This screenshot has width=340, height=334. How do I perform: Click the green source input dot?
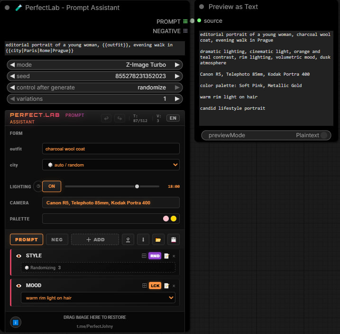[x=199, y=20]
